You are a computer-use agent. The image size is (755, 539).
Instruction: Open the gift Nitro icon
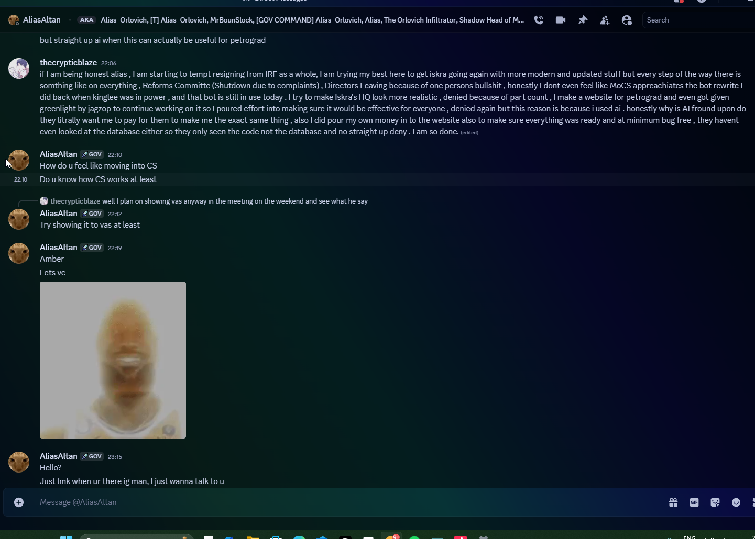click(x=673, y=502)
